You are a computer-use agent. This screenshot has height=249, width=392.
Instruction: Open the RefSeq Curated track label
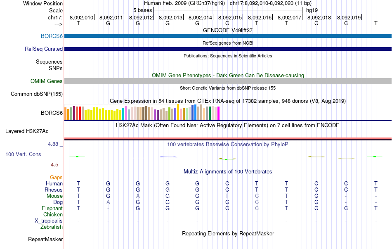click(x=44, y=49)
